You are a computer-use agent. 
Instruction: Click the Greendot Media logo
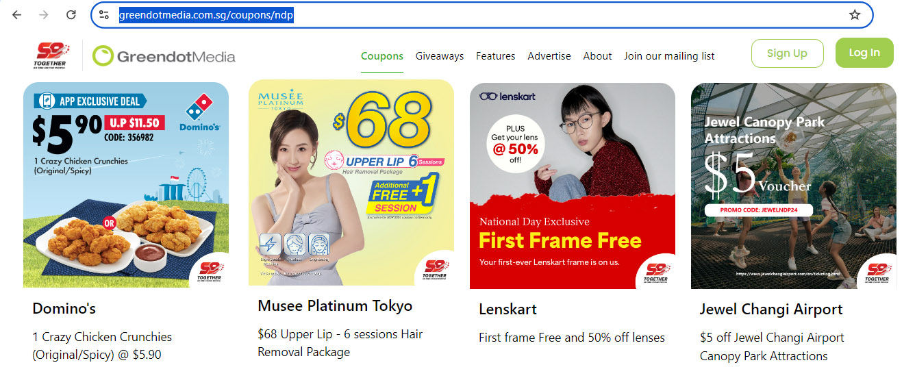tap(164, 56)
